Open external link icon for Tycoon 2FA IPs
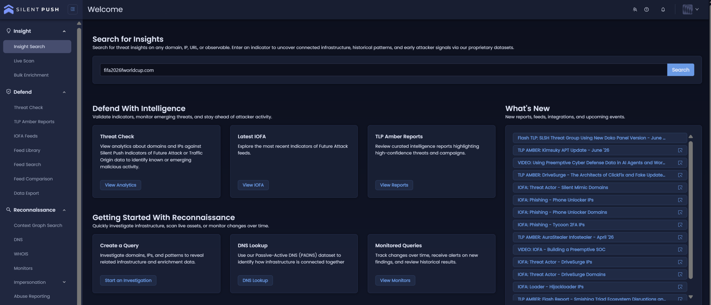 [x=680, y=225]
